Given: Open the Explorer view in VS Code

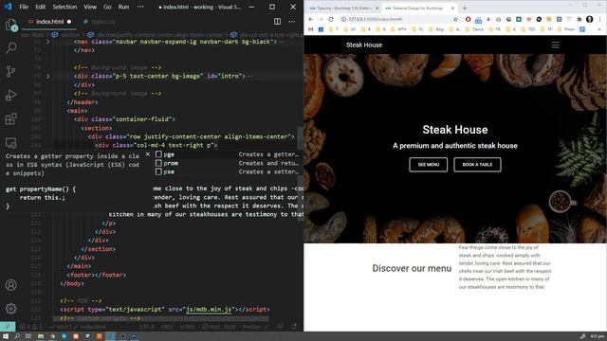Looking at the screenshot, I should tap(11, 26).
